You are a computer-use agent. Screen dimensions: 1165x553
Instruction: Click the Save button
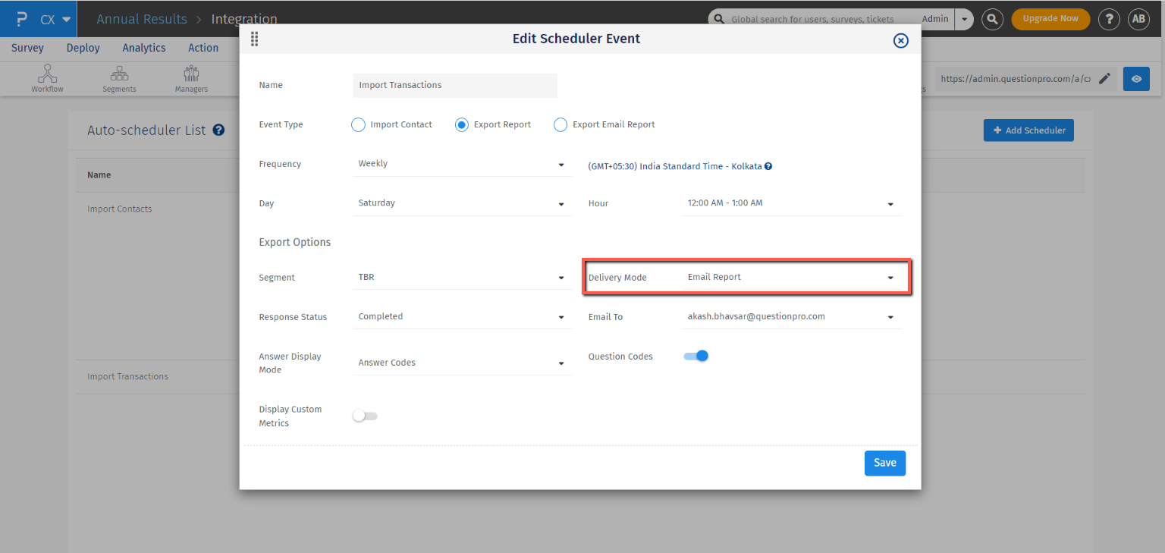coord(884,463)
